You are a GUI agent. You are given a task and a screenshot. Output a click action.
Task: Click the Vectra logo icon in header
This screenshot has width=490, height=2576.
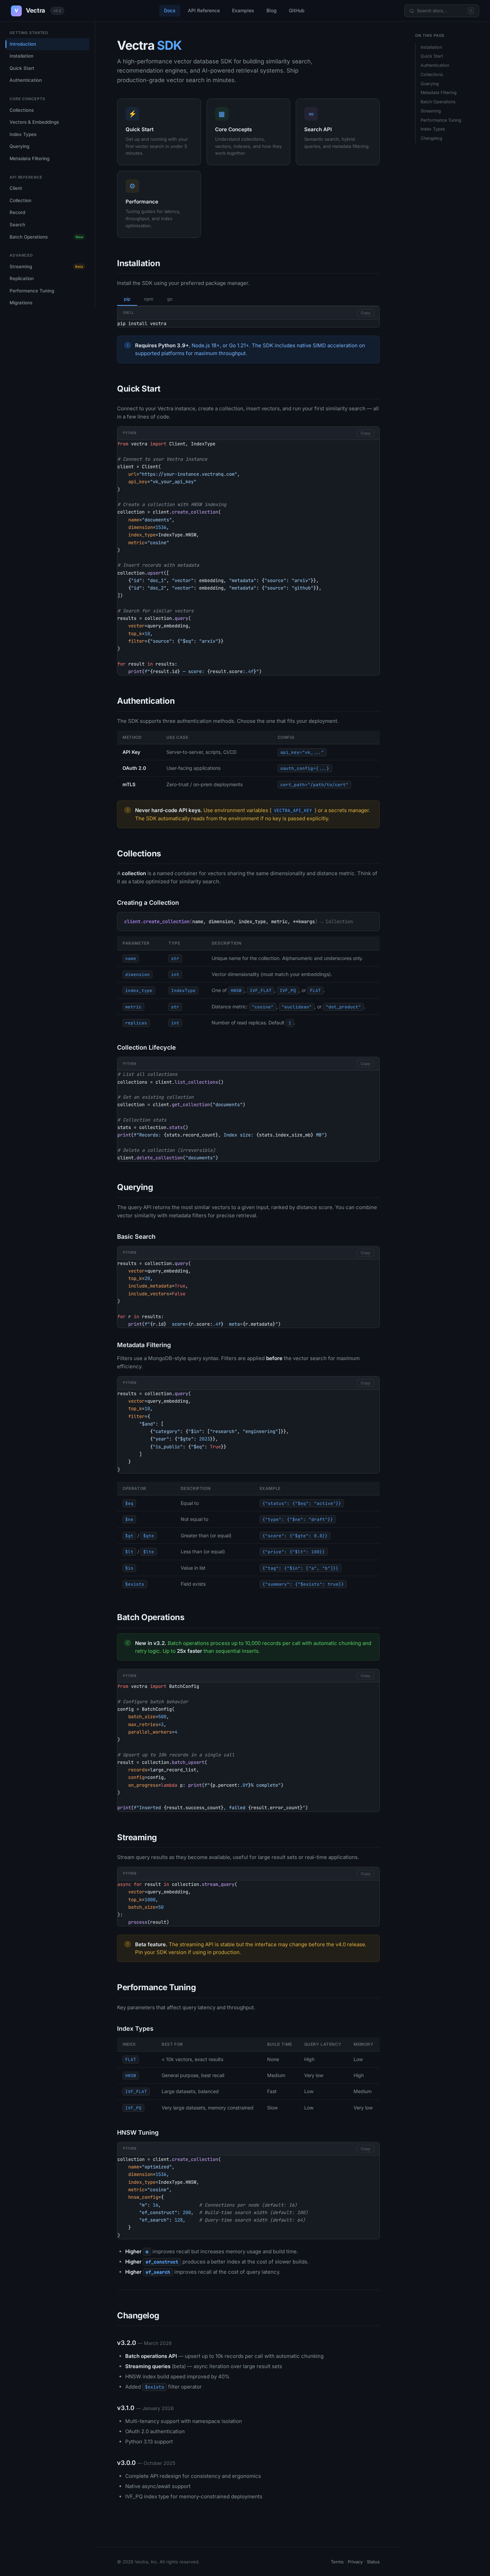pyautogui.click(x=16, y=11)
